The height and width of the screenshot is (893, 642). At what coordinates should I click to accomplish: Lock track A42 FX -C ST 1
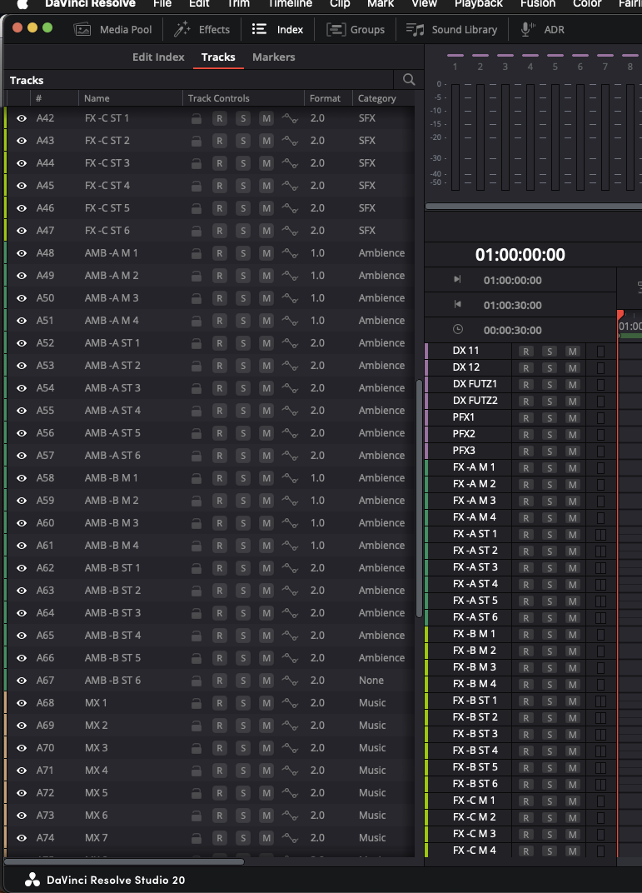tap(197, 118)
